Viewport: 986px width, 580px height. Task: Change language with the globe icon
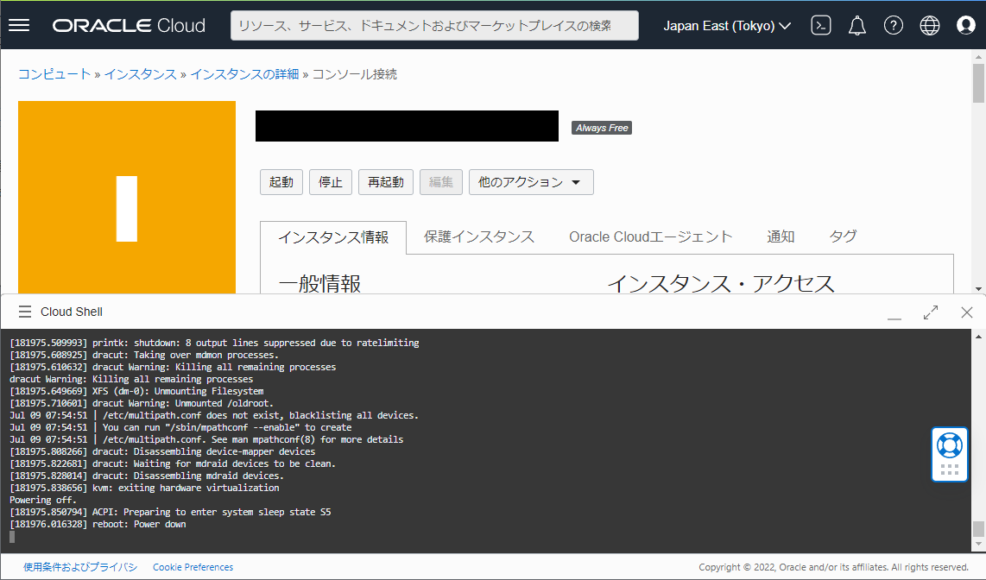929,25
